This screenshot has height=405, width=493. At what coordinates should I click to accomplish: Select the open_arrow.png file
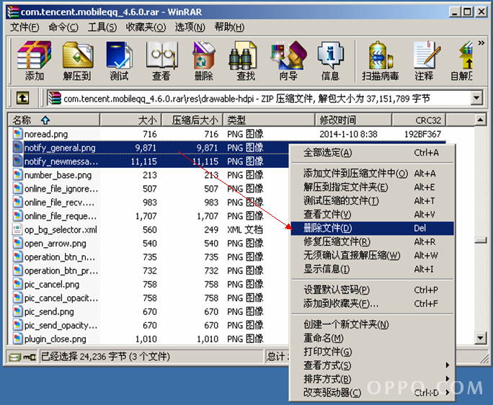click(55, 244)
